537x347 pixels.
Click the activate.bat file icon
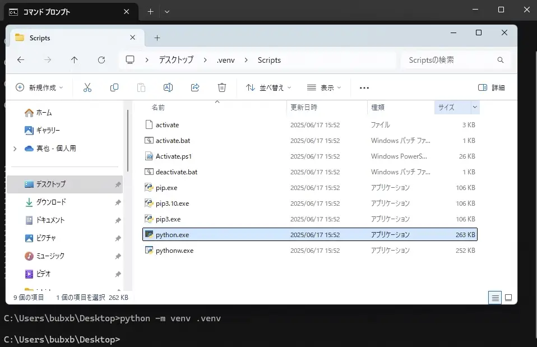click(x=149, y=141)
